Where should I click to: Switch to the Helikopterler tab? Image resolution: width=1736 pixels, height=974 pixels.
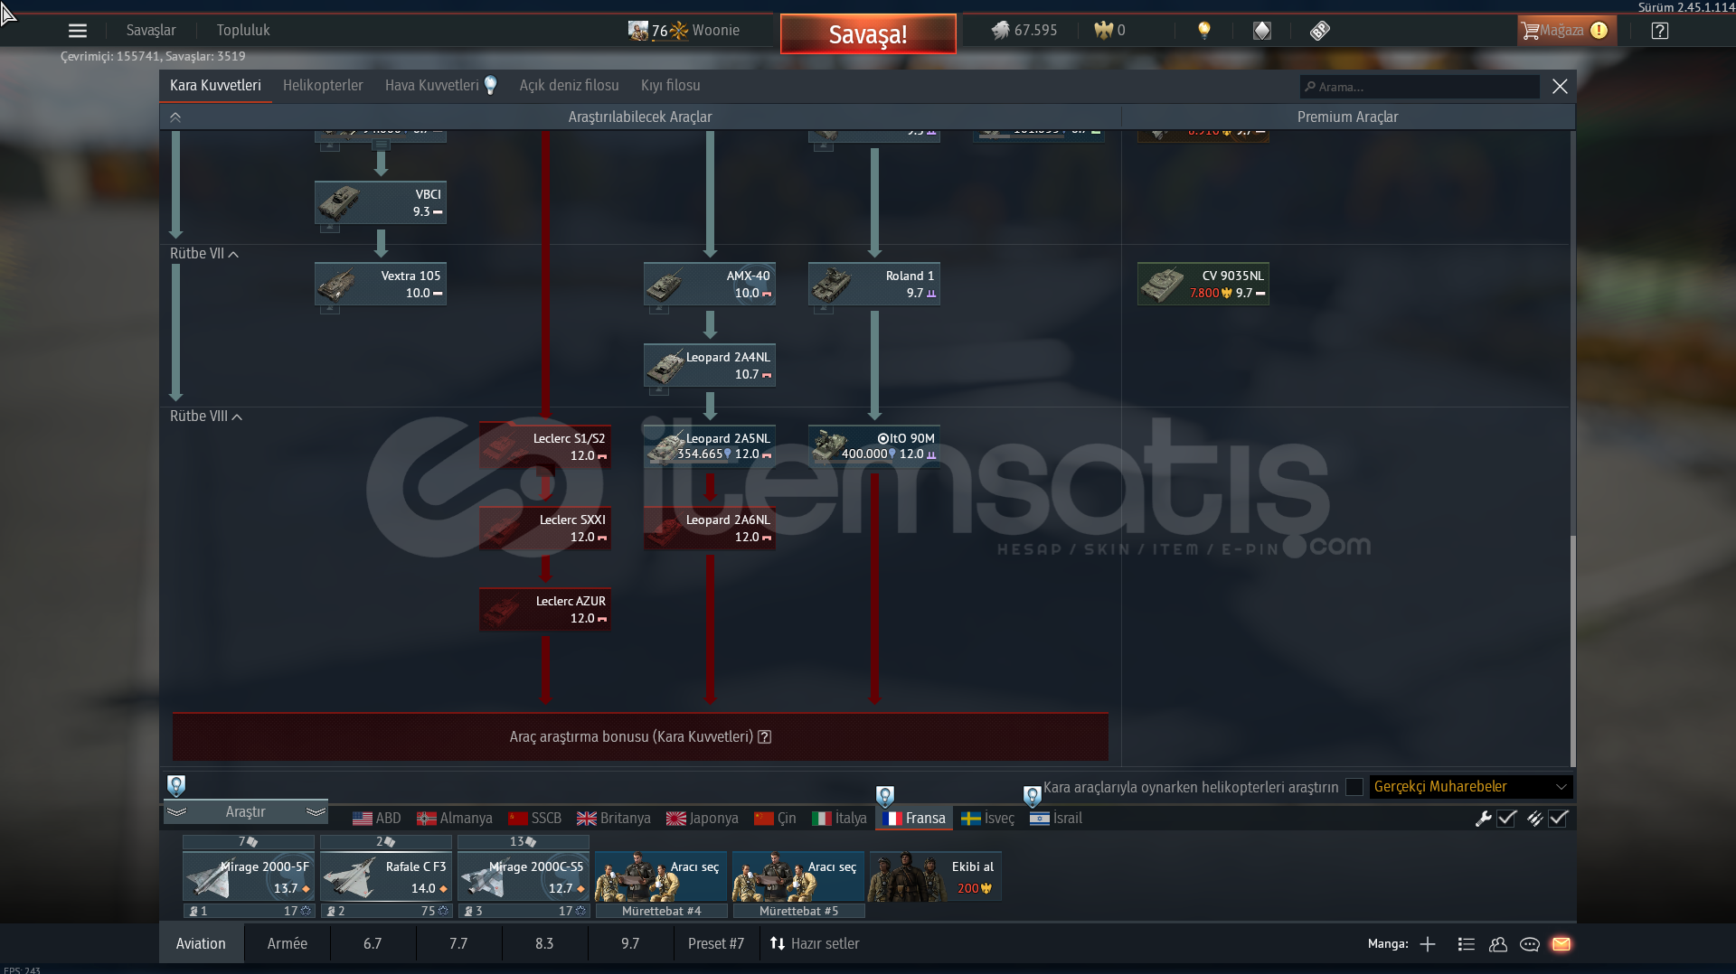323,86
